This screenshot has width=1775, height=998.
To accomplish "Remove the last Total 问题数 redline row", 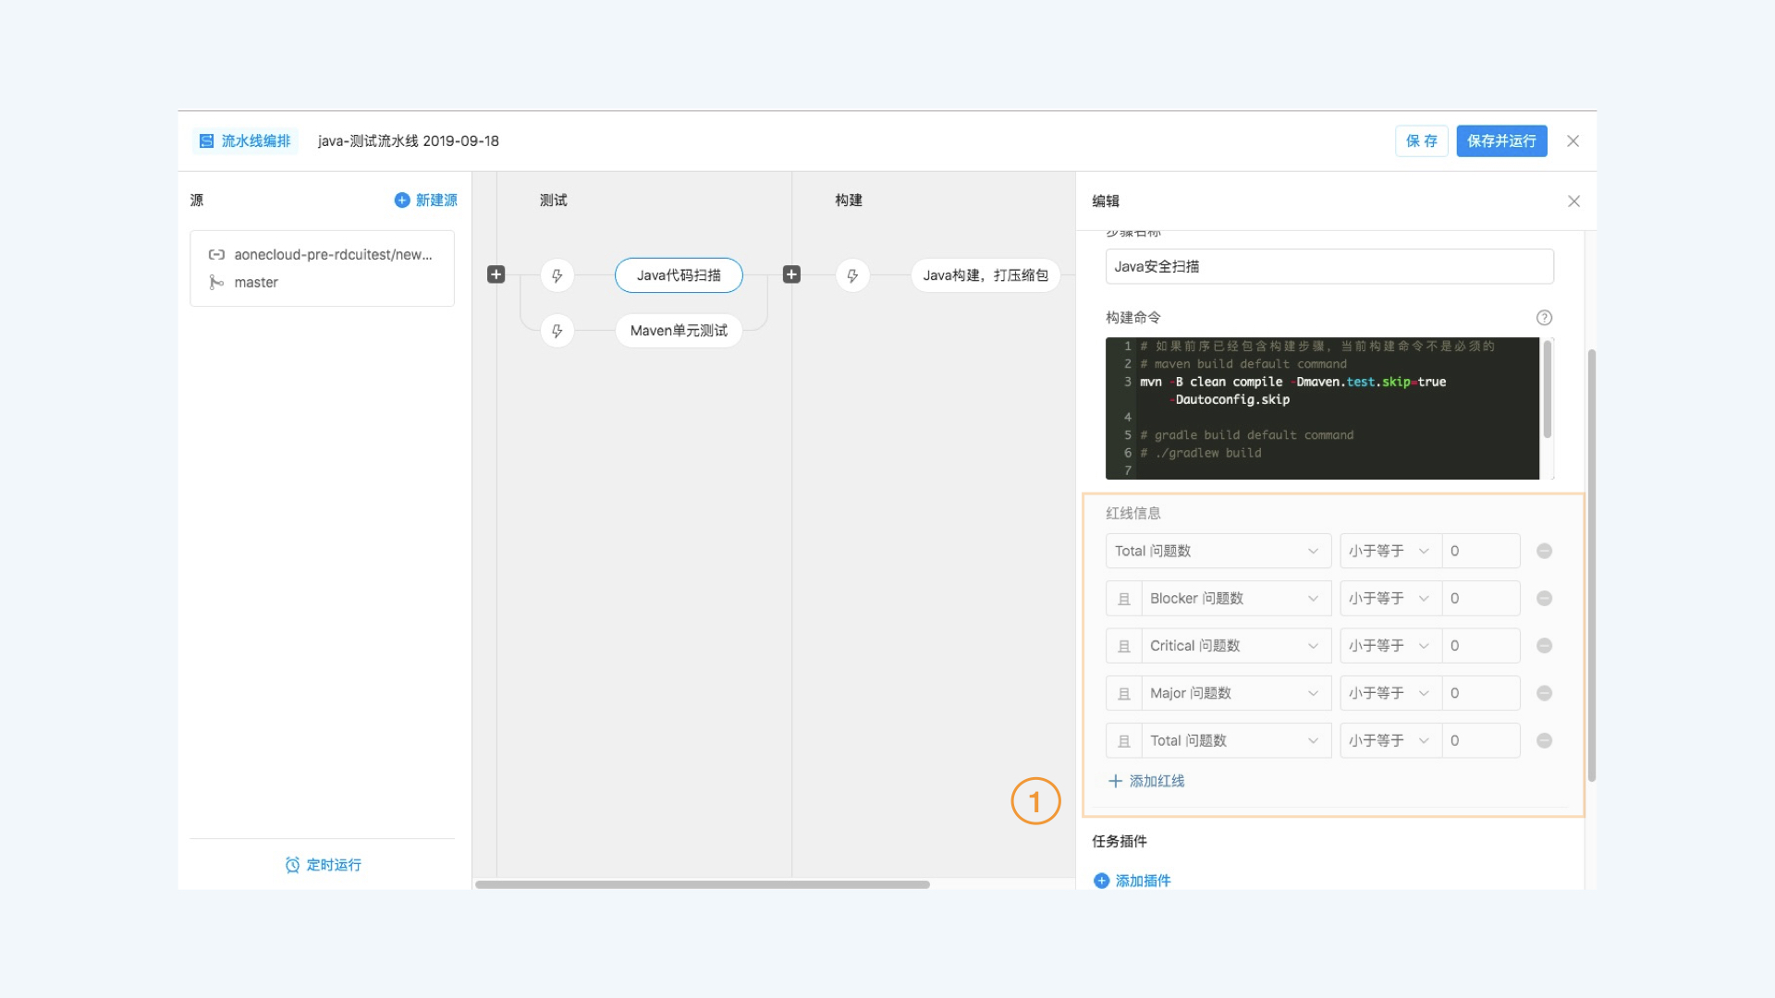I will 1544,740.
